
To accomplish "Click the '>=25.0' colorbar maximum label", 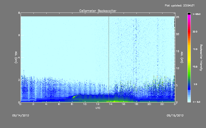I will pyautogui.click(x=196, y=14).
